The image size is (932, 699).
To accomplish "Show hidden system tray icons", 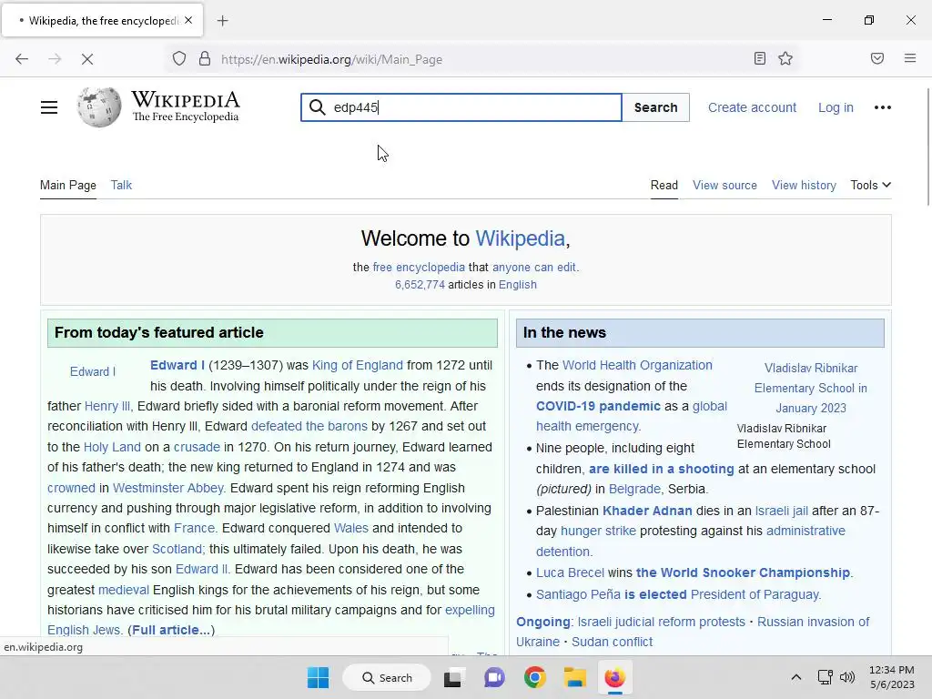I will click(795, 677).
